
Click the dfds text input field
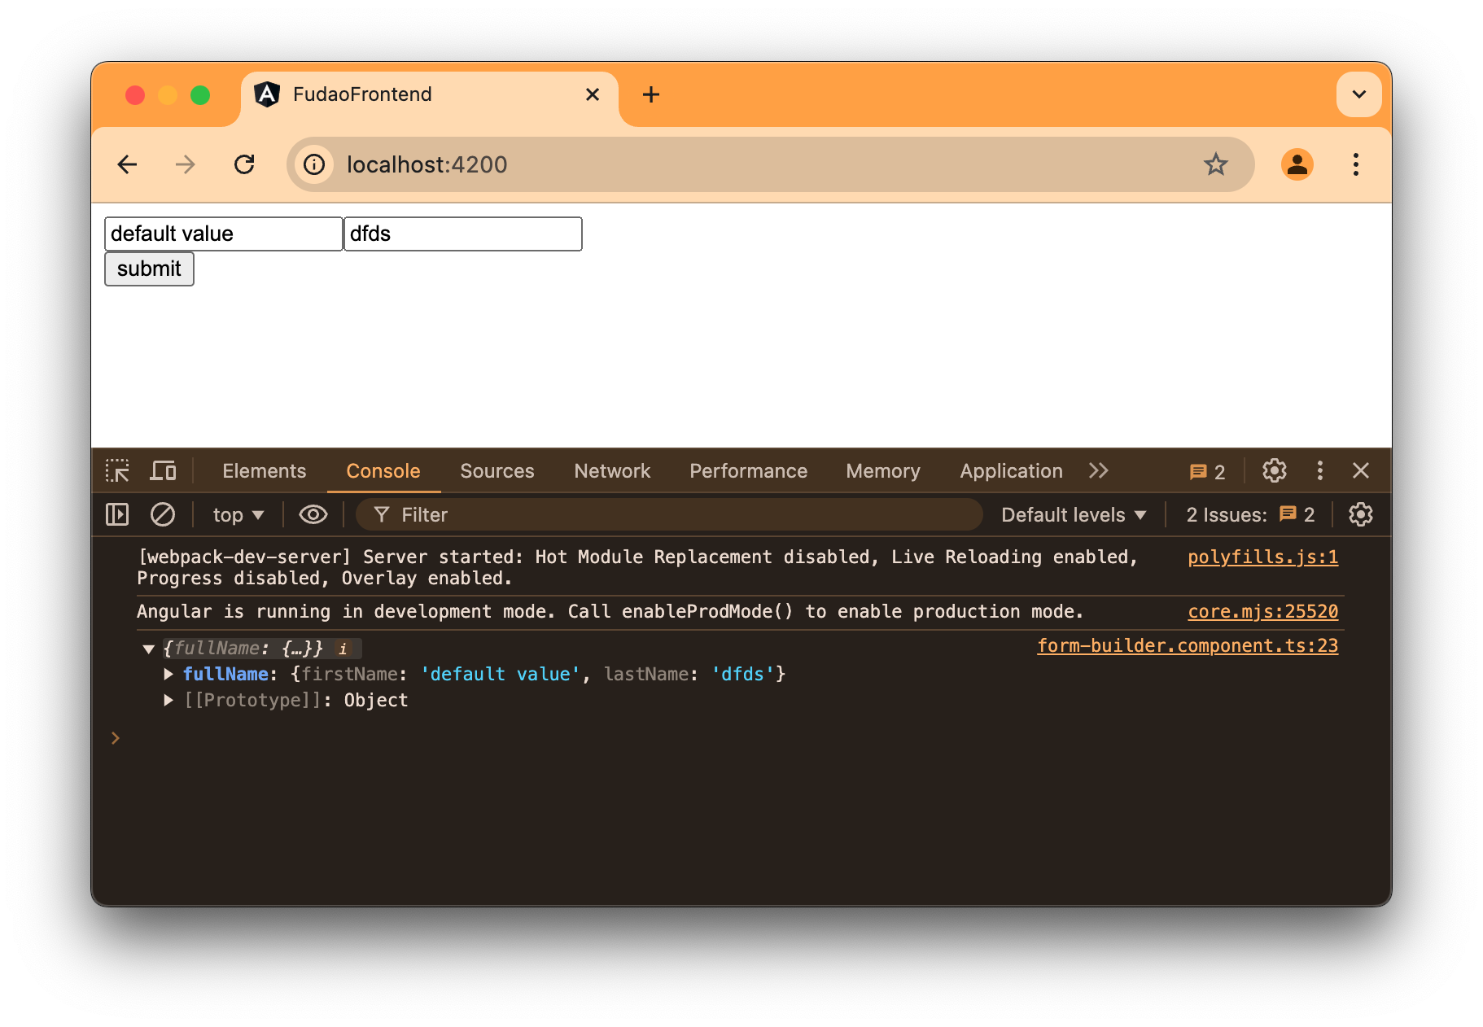[462, 234]
